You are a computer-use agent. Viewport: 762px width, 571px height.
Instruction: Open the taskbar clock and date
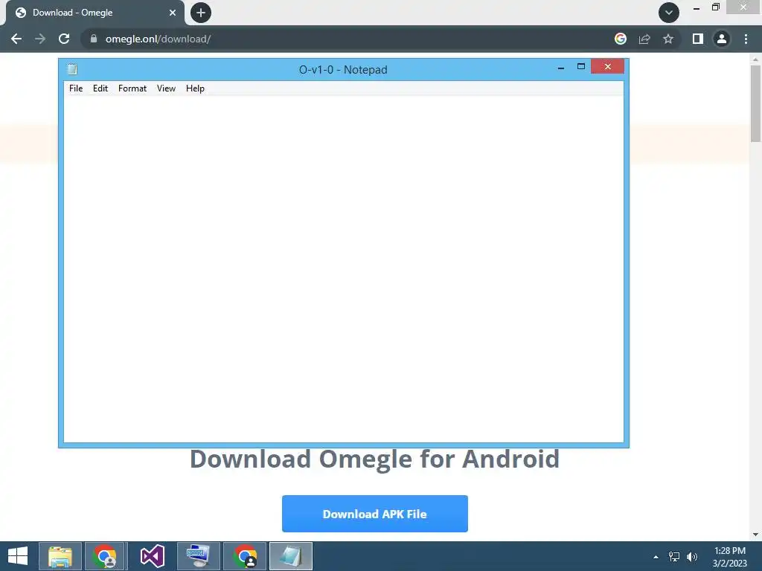[729, 557]
